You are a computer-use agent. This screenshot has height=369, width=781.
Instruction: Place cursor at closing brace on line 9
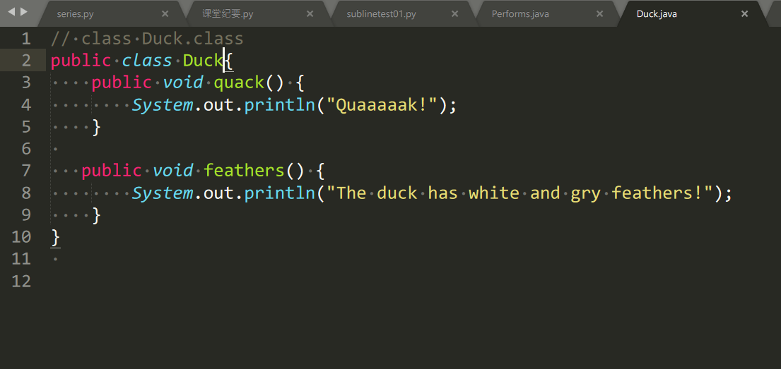(x=96, y=215)
